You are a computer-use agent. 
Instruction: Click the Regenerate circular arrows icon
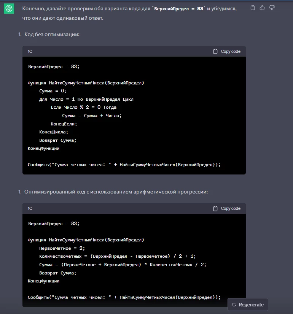tap(234, 304)
